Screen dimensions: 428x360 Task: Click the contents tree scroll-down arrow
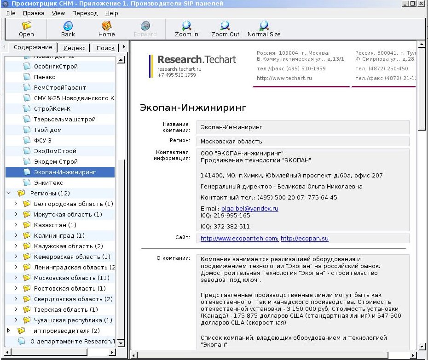121,343
